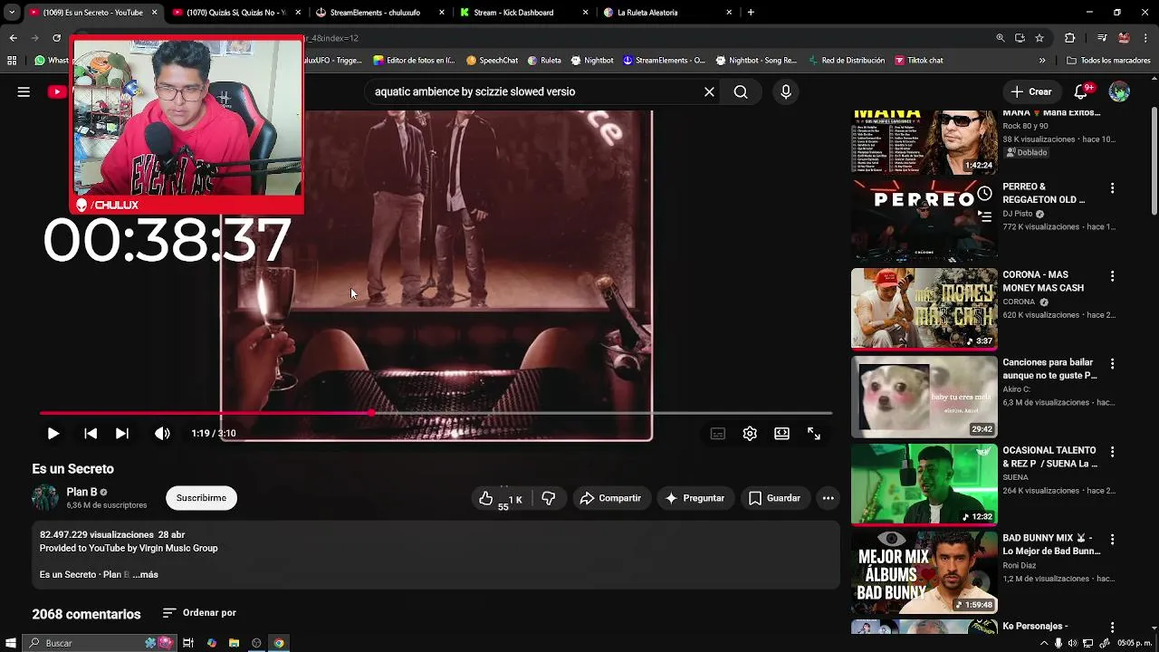Viewport: 1159px width, 652px height.
Task: Open the CORONA - MAS MONEY MAS CASH title
Action: click(x=1043, y=282)
